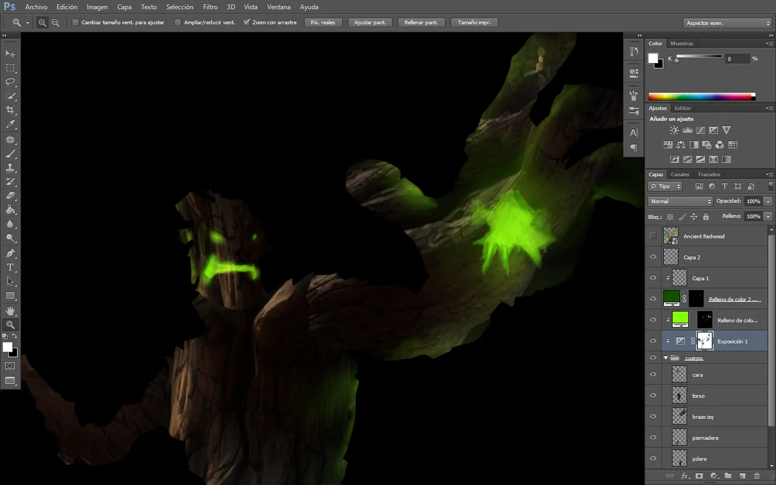Open the Paragraph panel icon
Viewport: 776px width, 485px height.
coord(634,147)
